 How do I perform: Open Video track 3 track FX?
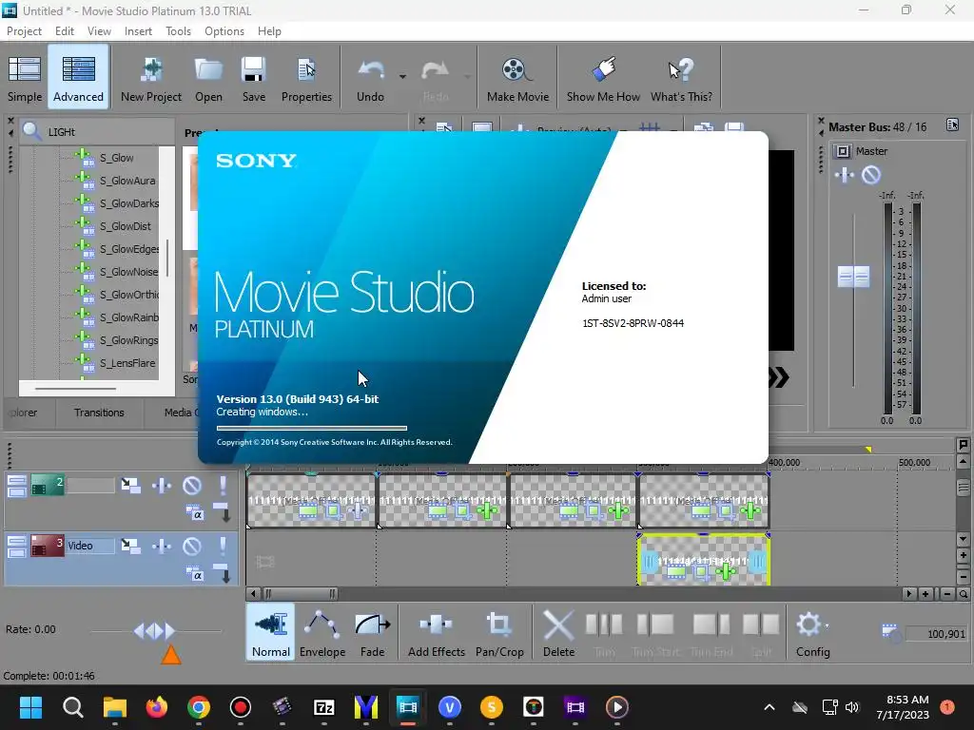click(x=162, y=546)
